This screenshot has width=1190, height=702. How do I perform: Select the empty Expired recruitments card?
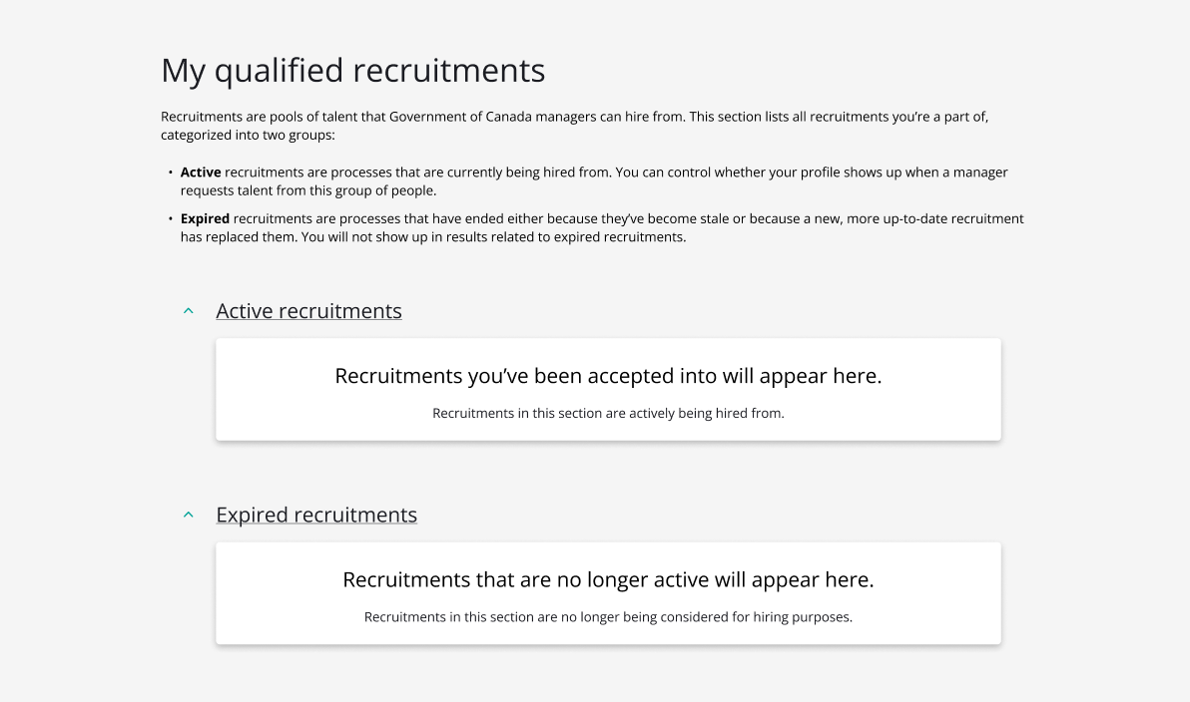tap(608, 593)
